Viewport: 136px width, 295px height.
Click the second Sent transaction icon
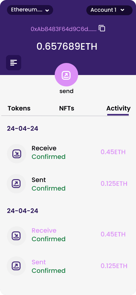[x=16, y=266]
